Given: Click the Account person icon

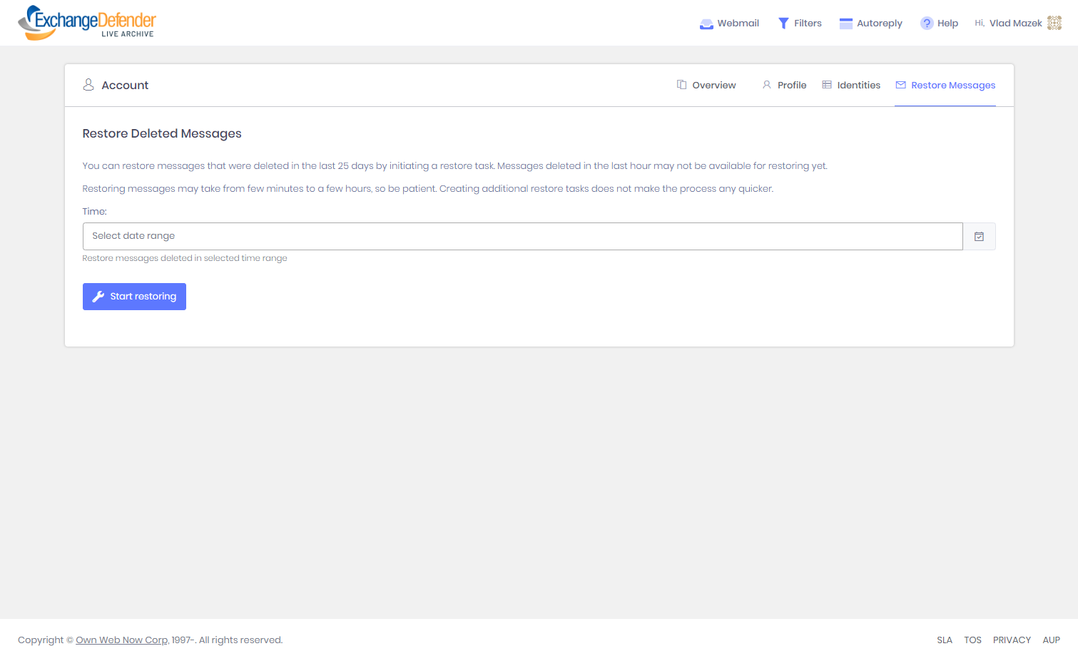Looking at the screenshot, I should point(88,85).
